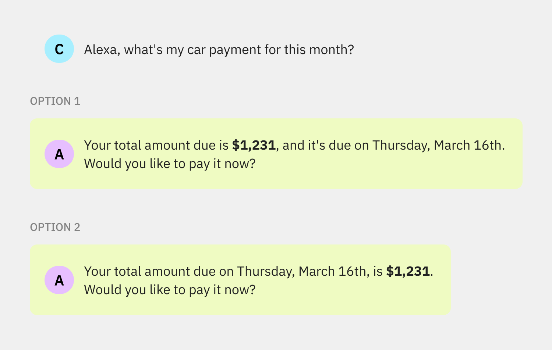
Task: Select the "OPTION 1" heading label
Action: pos(55,101)
